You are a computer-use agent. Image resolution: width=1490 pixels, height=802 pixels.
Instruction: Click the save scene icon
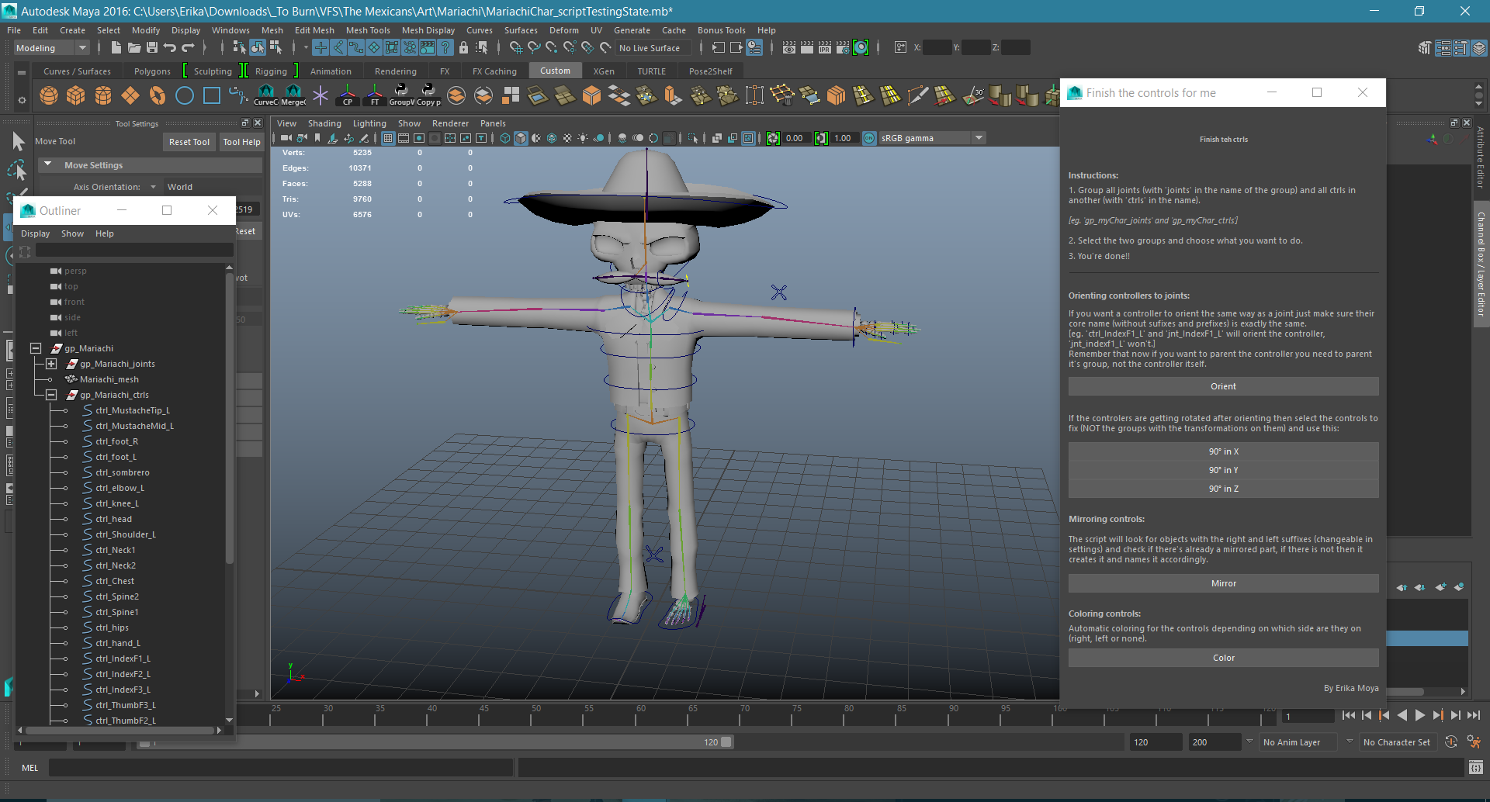point(152,48)
